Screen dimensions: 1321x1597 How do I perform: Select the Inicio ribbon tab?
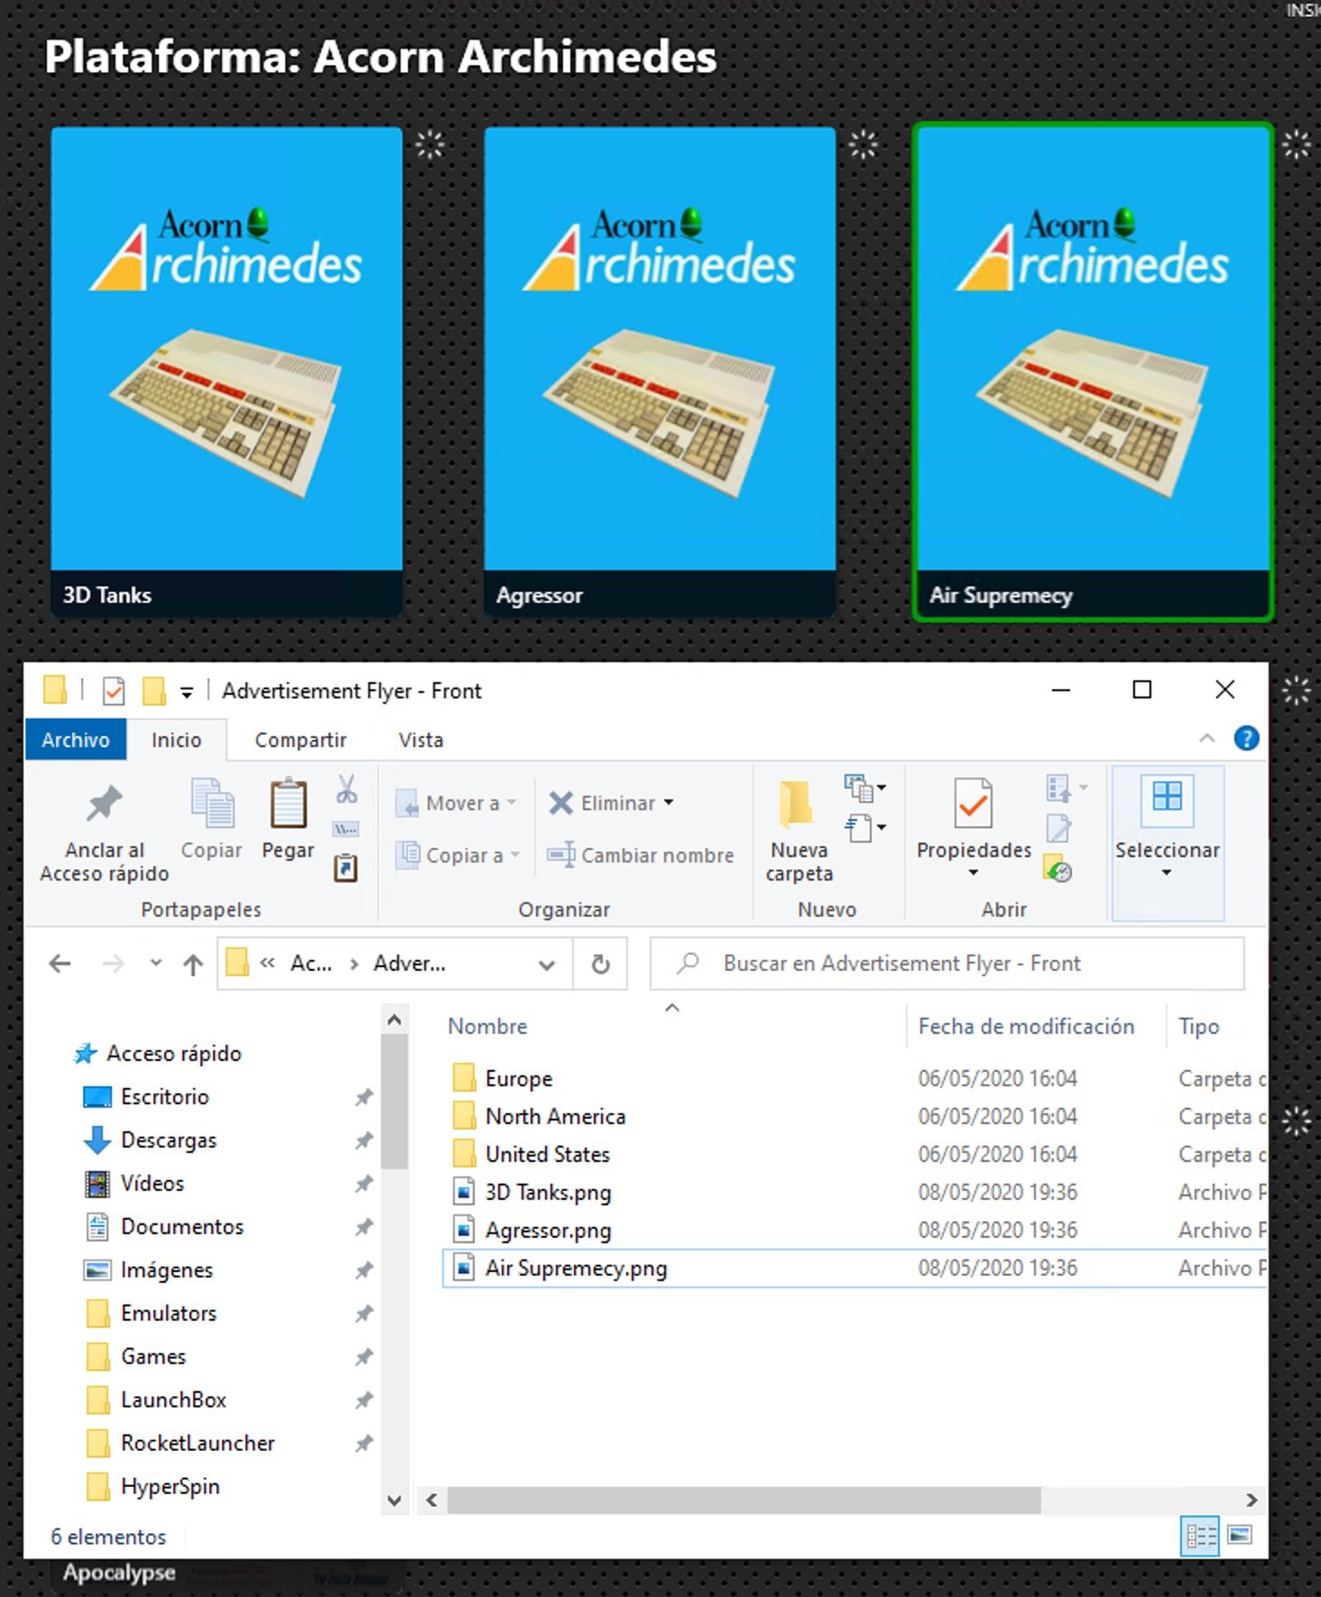176,740
